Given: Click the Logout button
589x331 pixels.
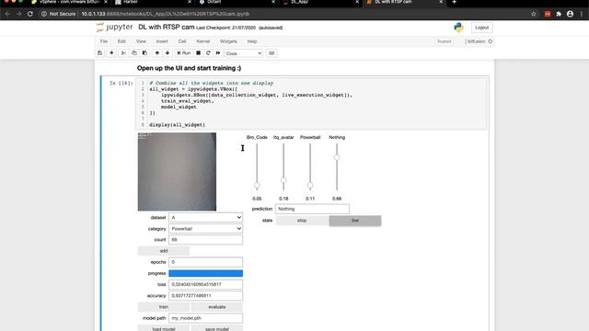Looking at the screenshot, I should click(481, 28).
